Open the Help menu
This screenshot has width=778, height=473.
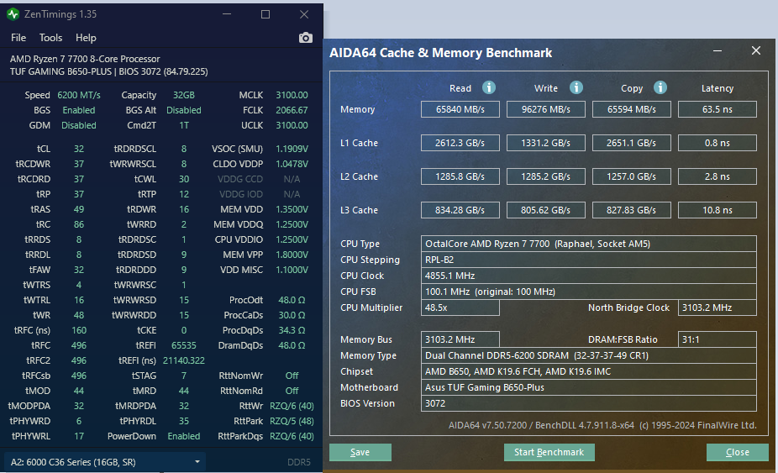pyautogui.click(x=86, y=38)
